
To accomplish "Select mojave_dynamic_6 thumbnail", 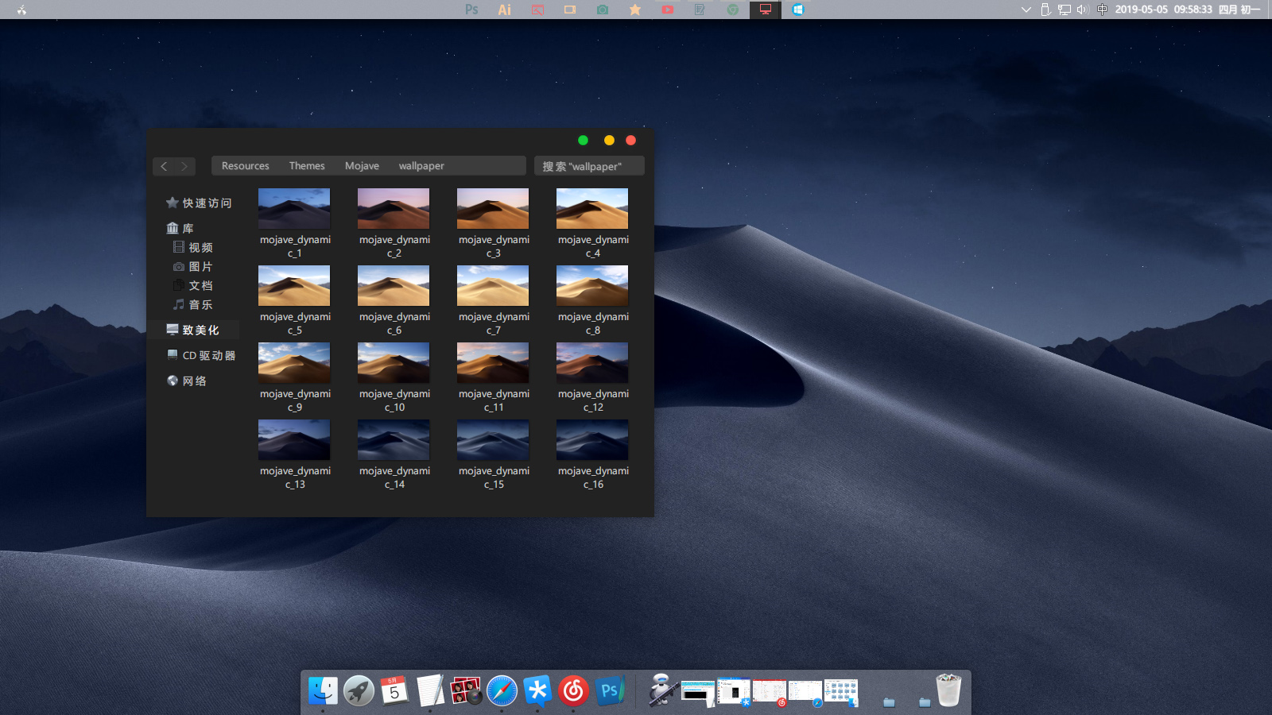I will coord(394,285).
